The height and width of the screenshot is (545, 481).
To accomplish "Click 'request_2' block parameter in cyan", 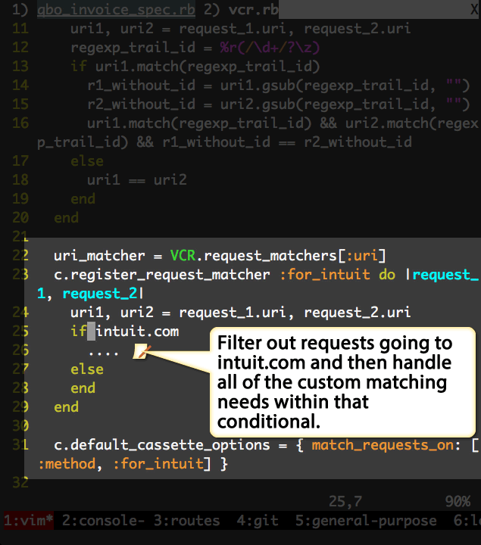I will (x=99, y=294).
